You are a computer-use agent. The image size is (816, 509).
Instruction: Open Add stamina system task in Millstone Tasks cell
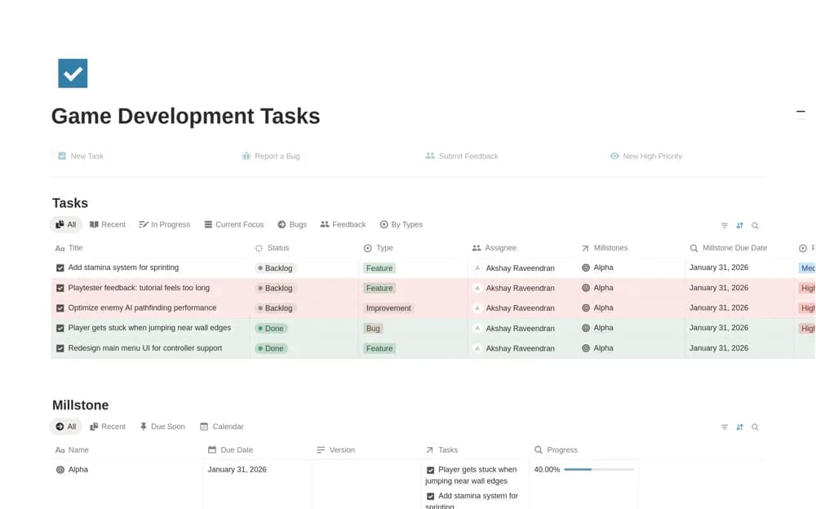(472, 500)
